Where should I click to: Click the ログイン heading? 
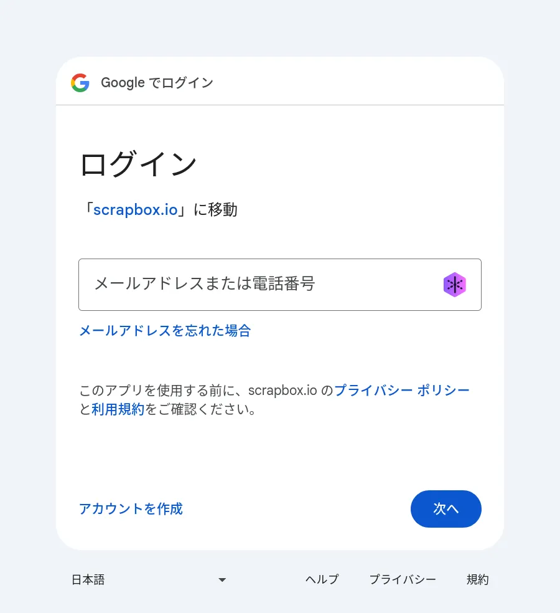click(x=139, y=165)
